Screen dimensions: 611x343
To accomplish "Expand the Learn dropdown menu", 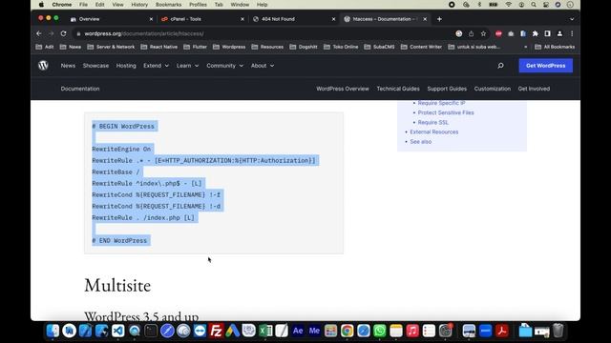I will pyautogui.click(x=187, y=66).
